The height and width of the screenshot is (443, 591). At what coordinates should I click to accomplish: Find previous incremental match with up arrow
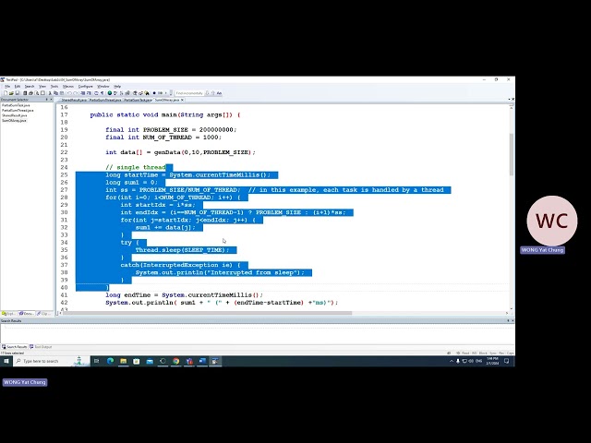tap(212, 93)
